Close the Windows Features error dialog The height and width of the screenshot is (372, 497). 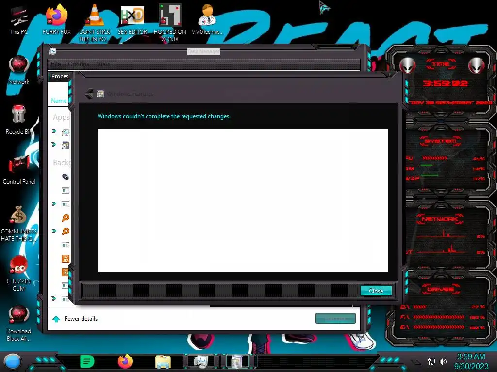click(376, 291)
